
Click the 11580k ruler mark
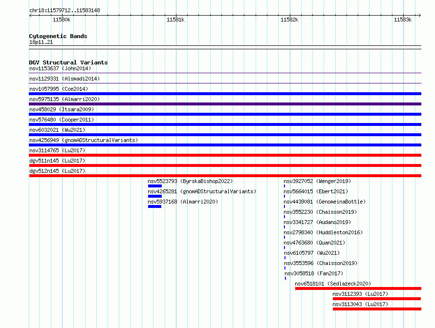click(62, 20)
